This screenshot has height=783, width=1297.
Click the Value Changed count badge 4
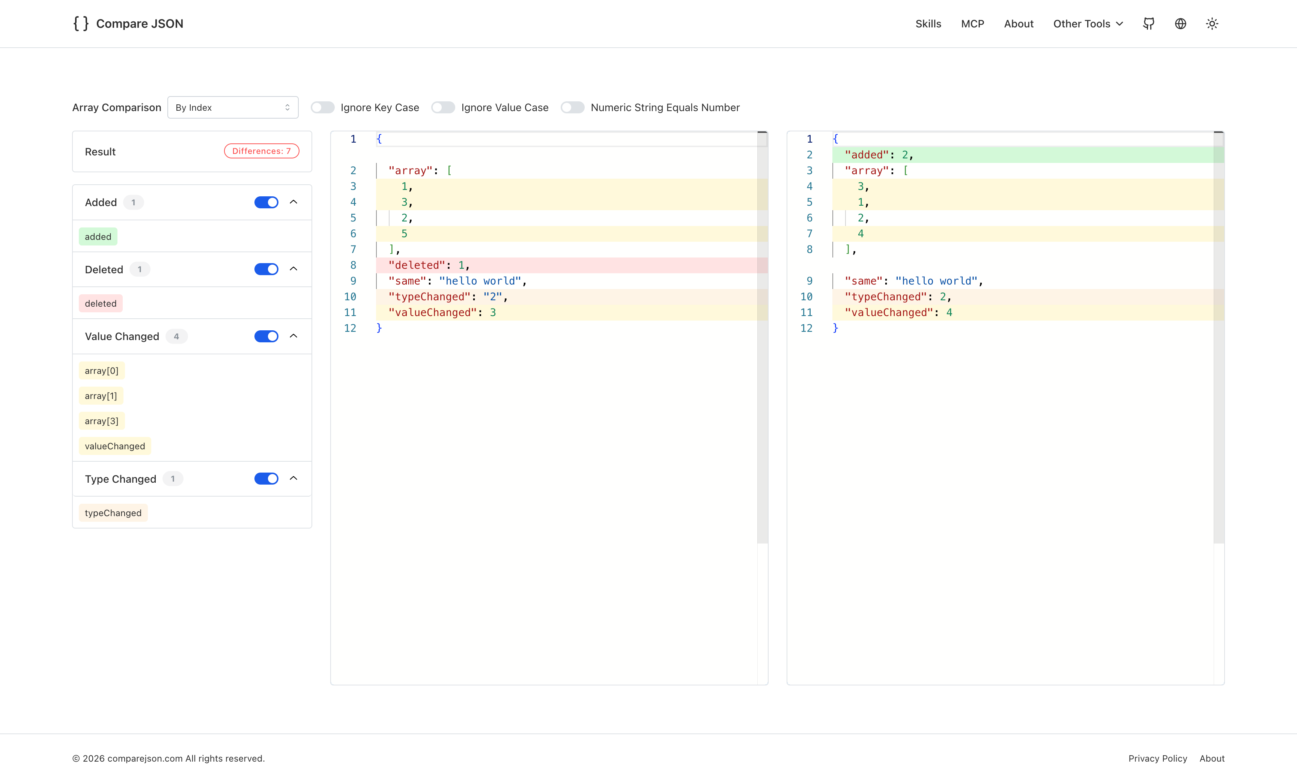[176, 336]
